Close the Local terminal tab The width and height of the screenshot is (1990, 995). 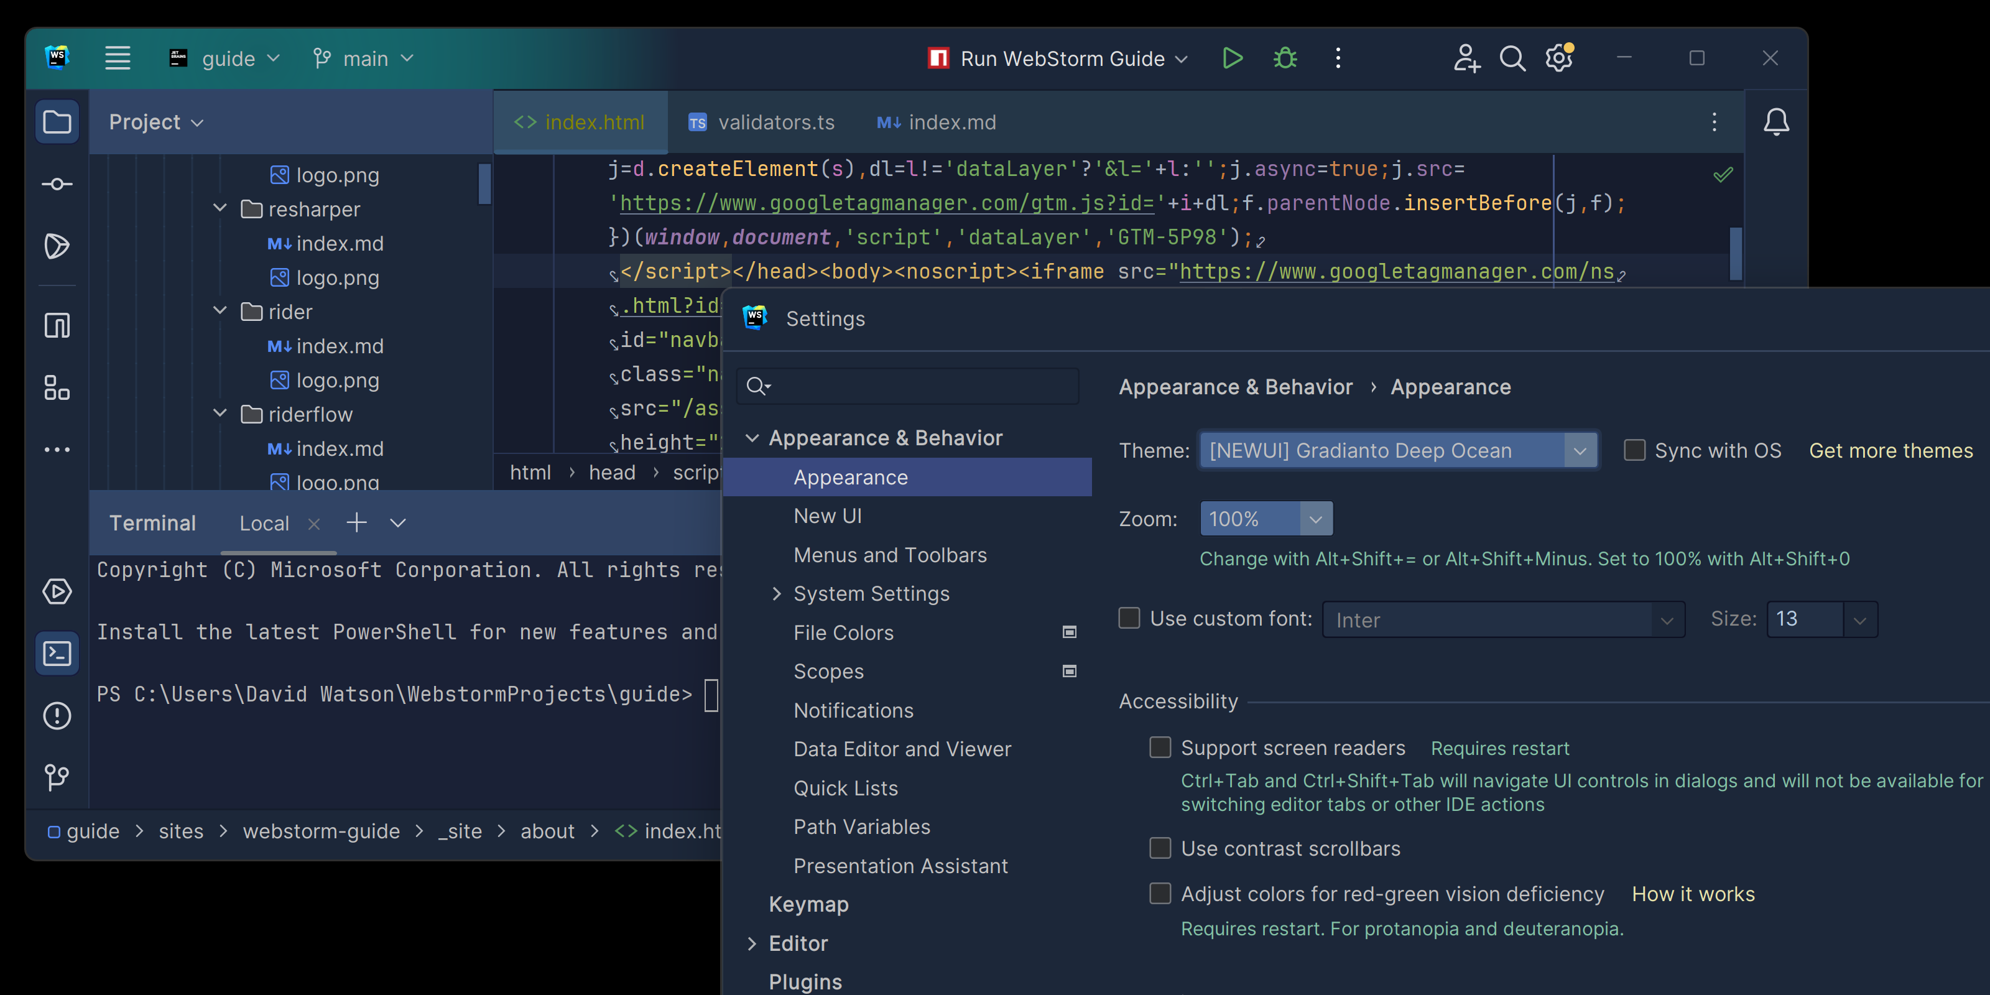[313, 524]
